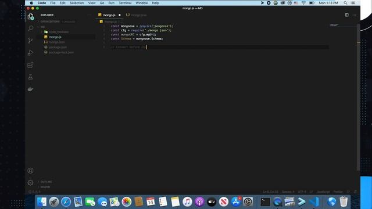Image resolution: width=372 pixels, height=209 pixels.
Task: Open Messages from the Dock
Action: click(102, 202)
